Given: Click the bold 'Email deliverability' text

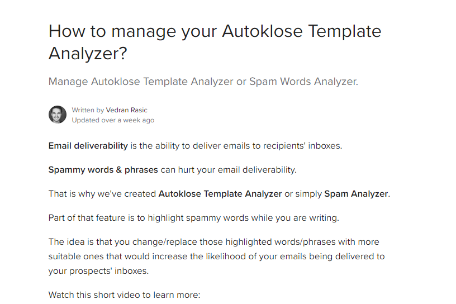Looking at the screenshot, I should point(88,146).
